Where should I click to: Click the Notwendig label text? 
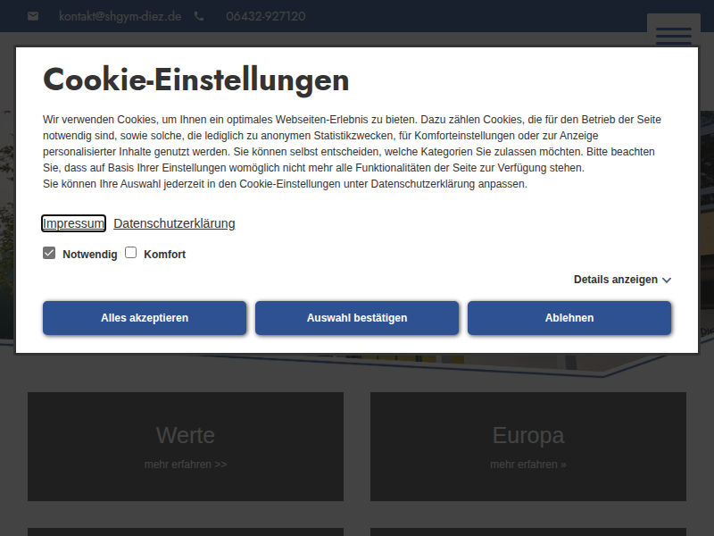coord(89,255)
